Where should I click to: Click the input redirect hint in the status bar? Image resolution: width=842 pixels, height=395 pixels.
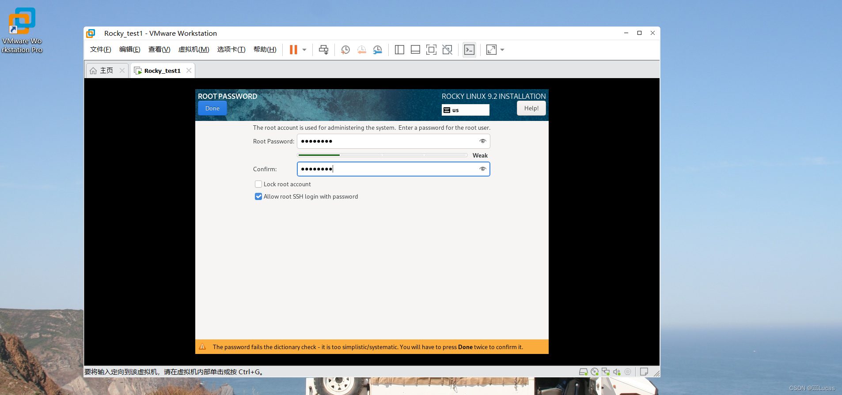pos(174,372)
